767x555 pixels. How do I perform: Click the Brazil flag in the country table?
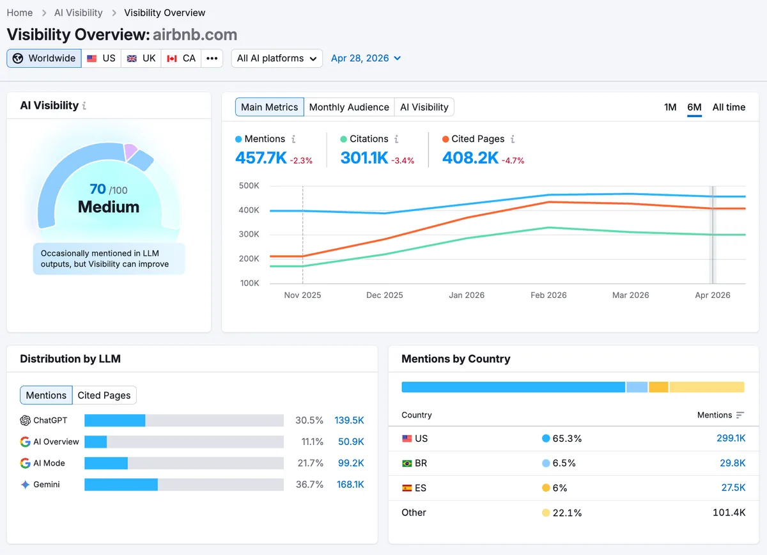[x=407, y=463]
